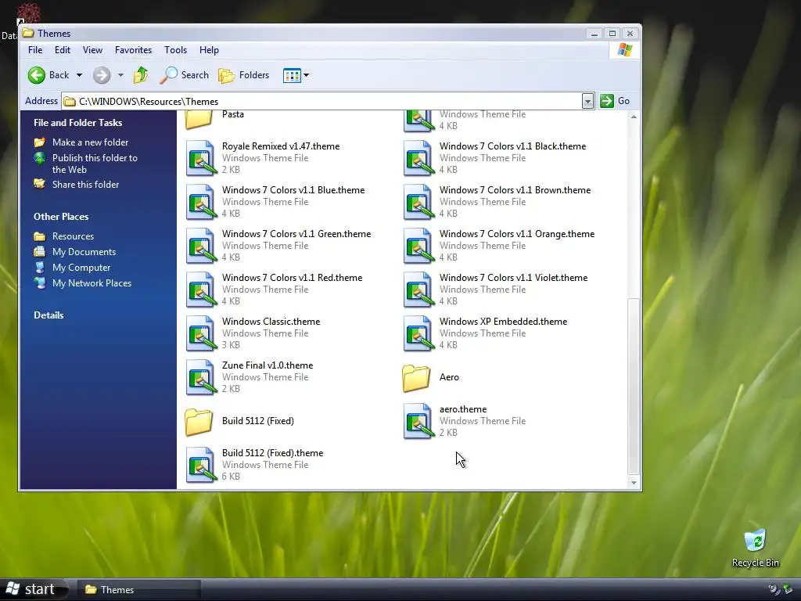This screenshot has width=801, height=601.
Task: Select Windows 7 Colors v1.1 Violet.theme icon
Action: [x=418, y=290]
